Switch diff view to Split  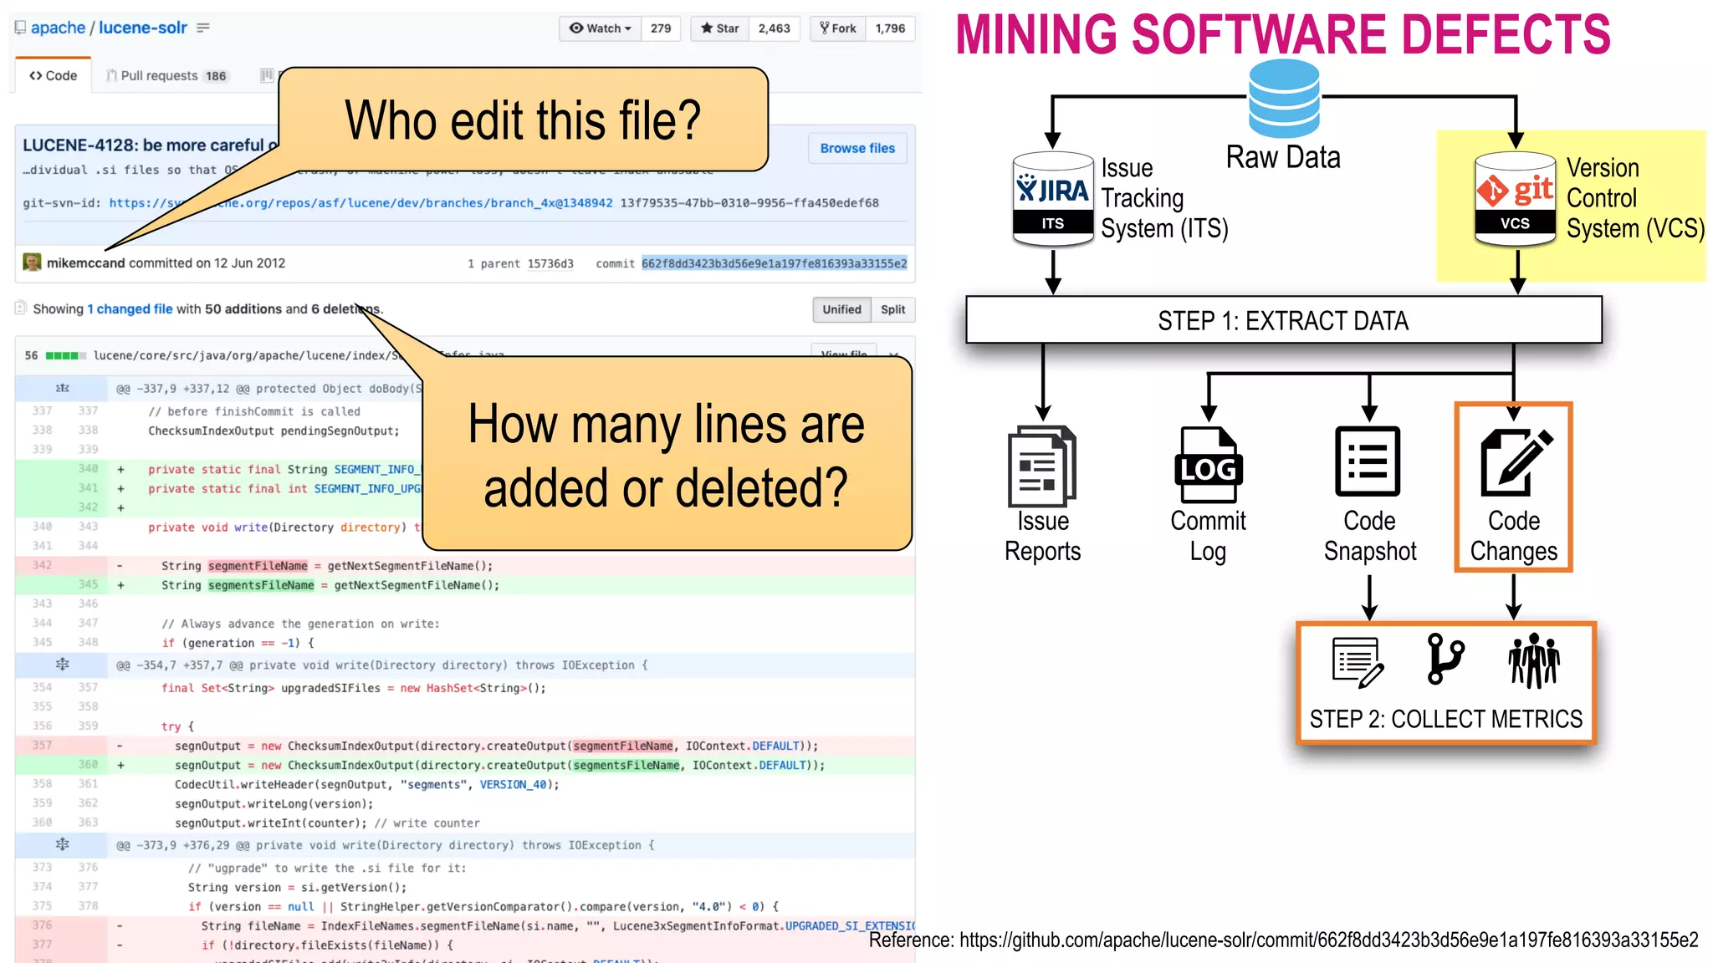click(x=892, y=309)
